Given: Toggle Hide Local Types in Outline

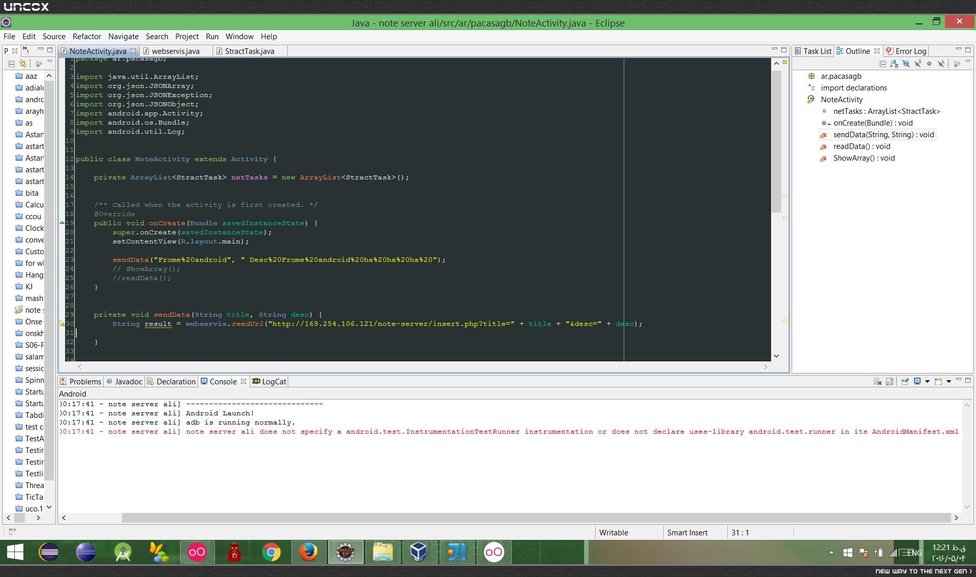Looking at the screenshot, I should (941, 64).
